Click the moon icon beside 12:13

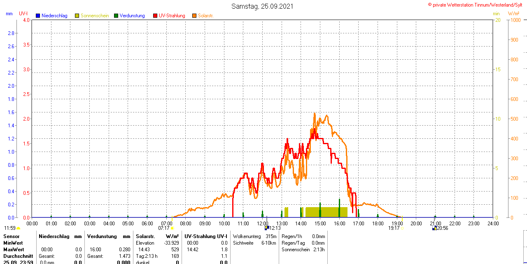[x=266, y=228]
